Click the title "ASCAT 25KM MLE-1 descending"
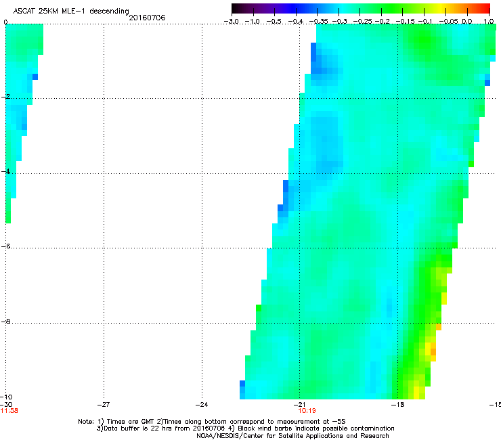This screenshot has height=440, width=501. [x=71, y=12]
